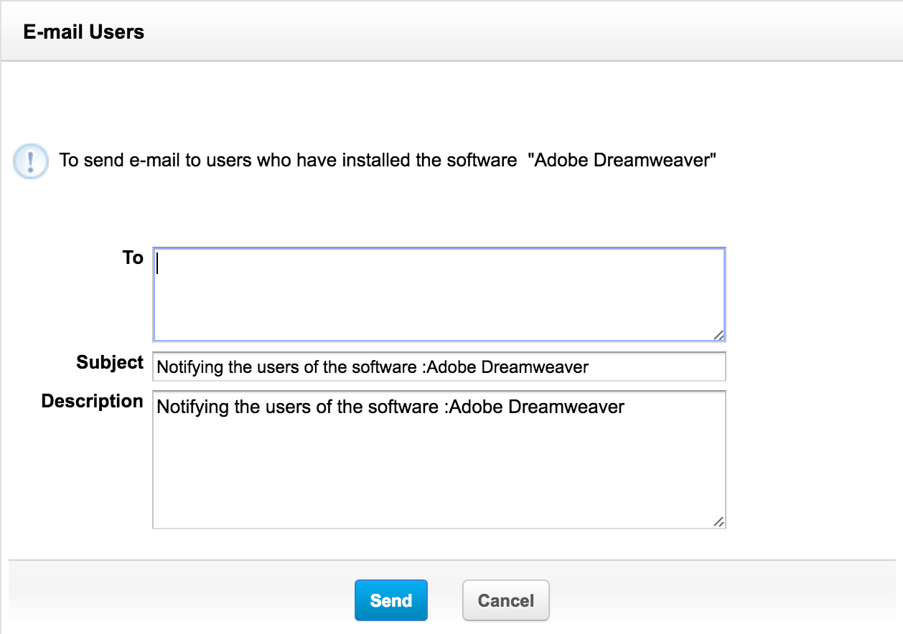Click the Description box resize handle

click(x=719, y=522)
